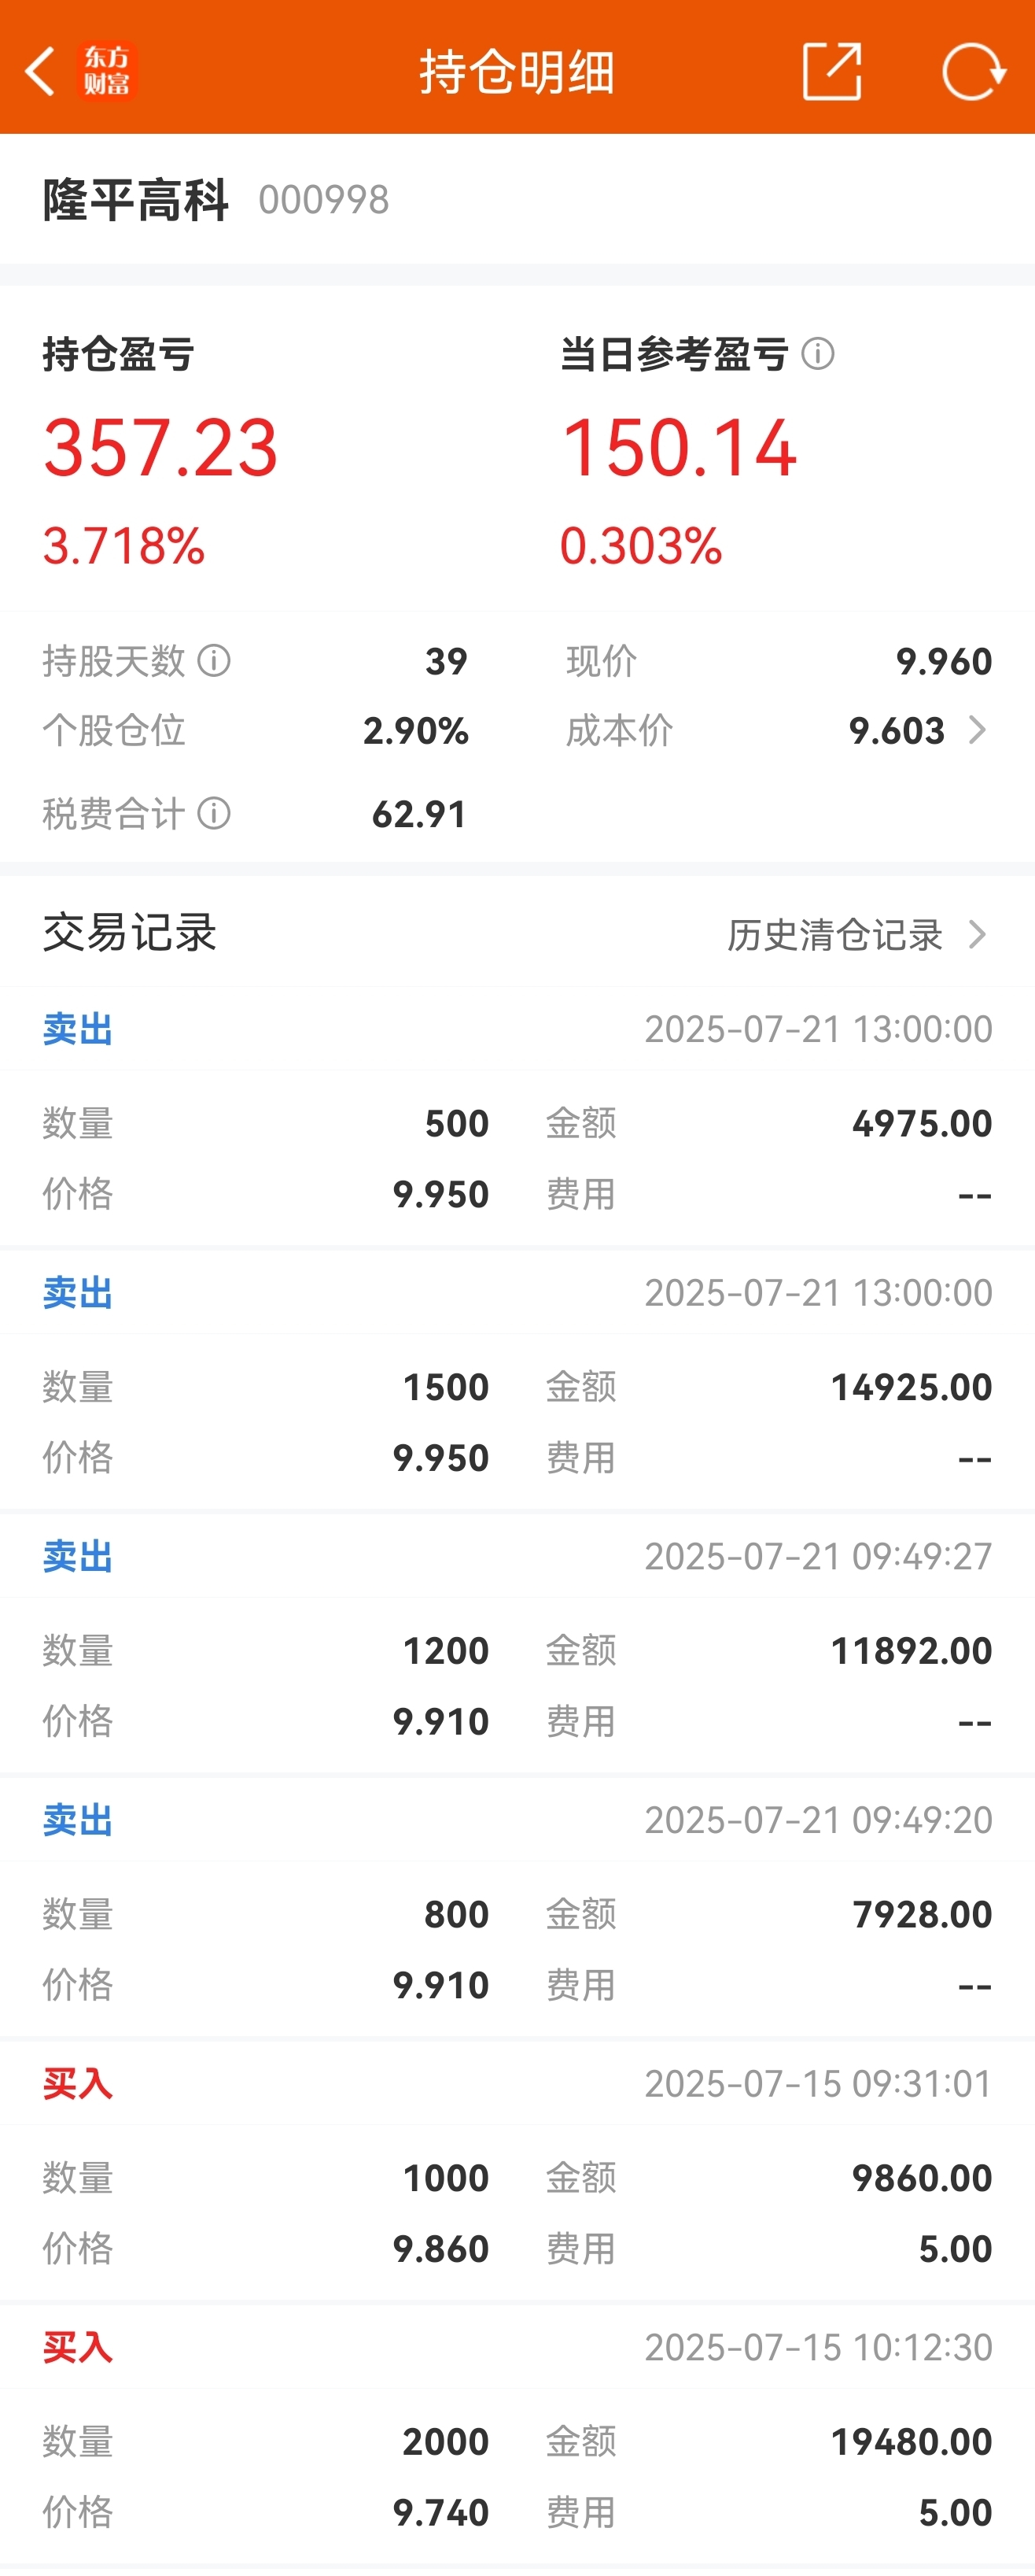Expand 成本价 details chevron
Viewport: 1035px width, 2576px height.
tap(977, 730)
